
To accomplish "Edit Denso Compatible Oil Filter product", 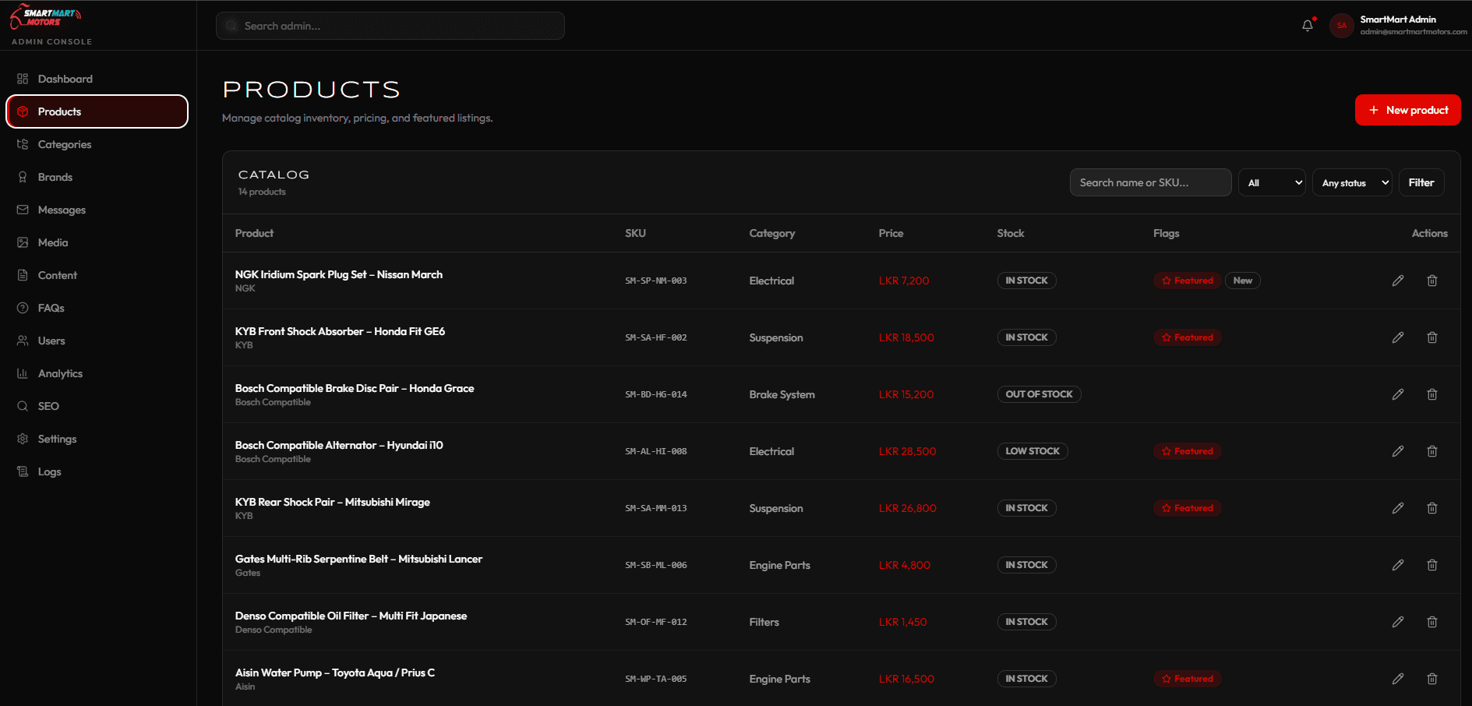I will [1398, 622].
